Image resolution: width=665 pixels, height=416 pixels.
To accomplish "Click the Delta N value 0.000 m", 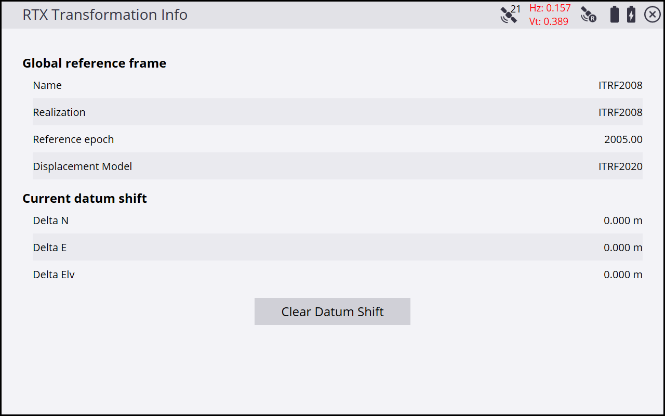I will tap(622, 220).
